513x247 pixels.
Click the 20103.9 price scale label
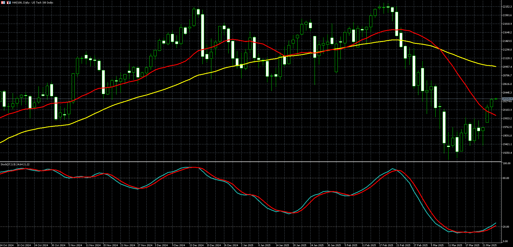(x=507, y=110)
